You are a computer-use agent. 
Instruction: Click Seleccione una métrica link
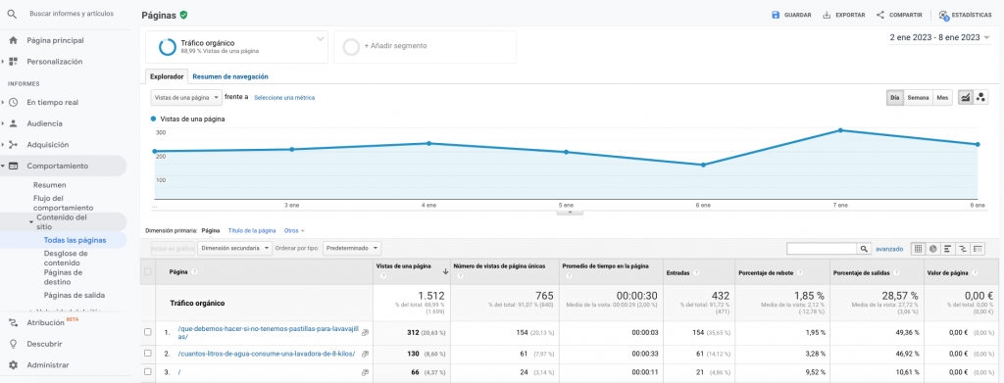pyautogui.click(x=284, y=98)
